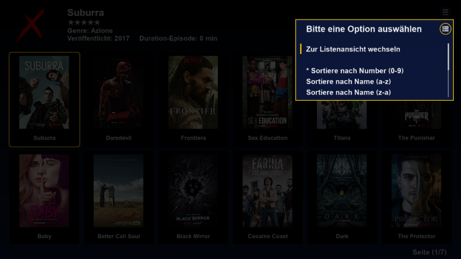Choose 'Sortiere nach Number (0-9)'
The width and height of the screenshot is (461, 259).
(x=355, y=71)
